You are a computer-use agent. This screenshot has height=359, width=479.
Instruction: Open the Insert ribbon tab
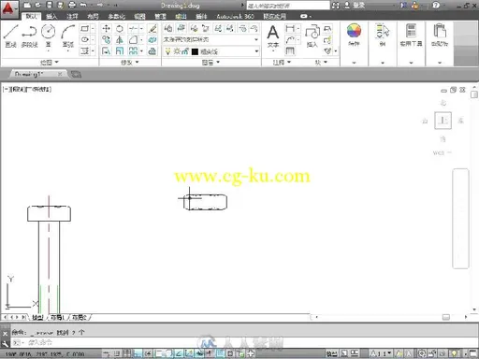click(x=51, y=16)
